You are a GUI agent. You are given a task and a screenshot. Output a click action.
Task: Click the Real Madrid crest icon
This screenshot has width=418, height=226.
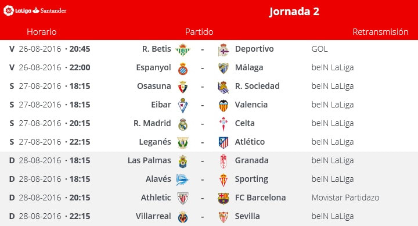click(183, 124)
